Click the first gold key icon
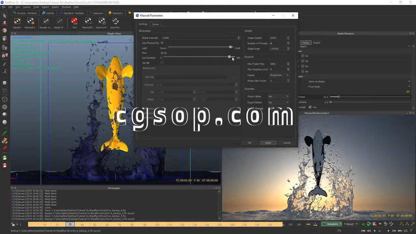Image resolution: width=416 pixels, height=234 pixels. pyautogui.click(x=401, y=224)
